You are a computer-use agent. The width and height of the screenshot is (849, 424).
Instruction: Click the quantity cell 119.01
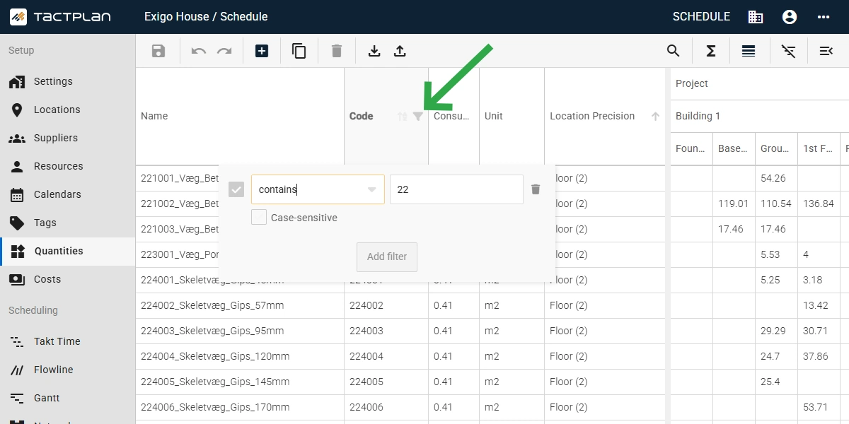click(734, 204)
